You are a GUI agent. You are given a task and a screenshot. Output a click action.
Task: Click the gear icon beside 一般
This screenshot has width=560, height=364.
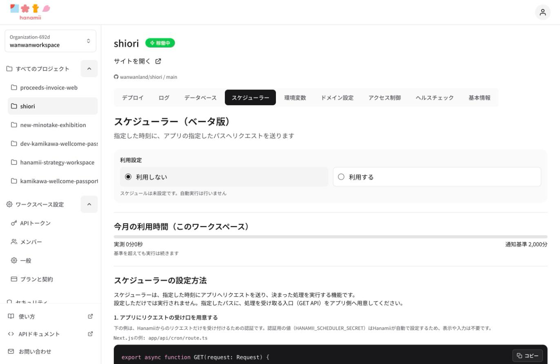pyautogui.click(x=14, y=260)
